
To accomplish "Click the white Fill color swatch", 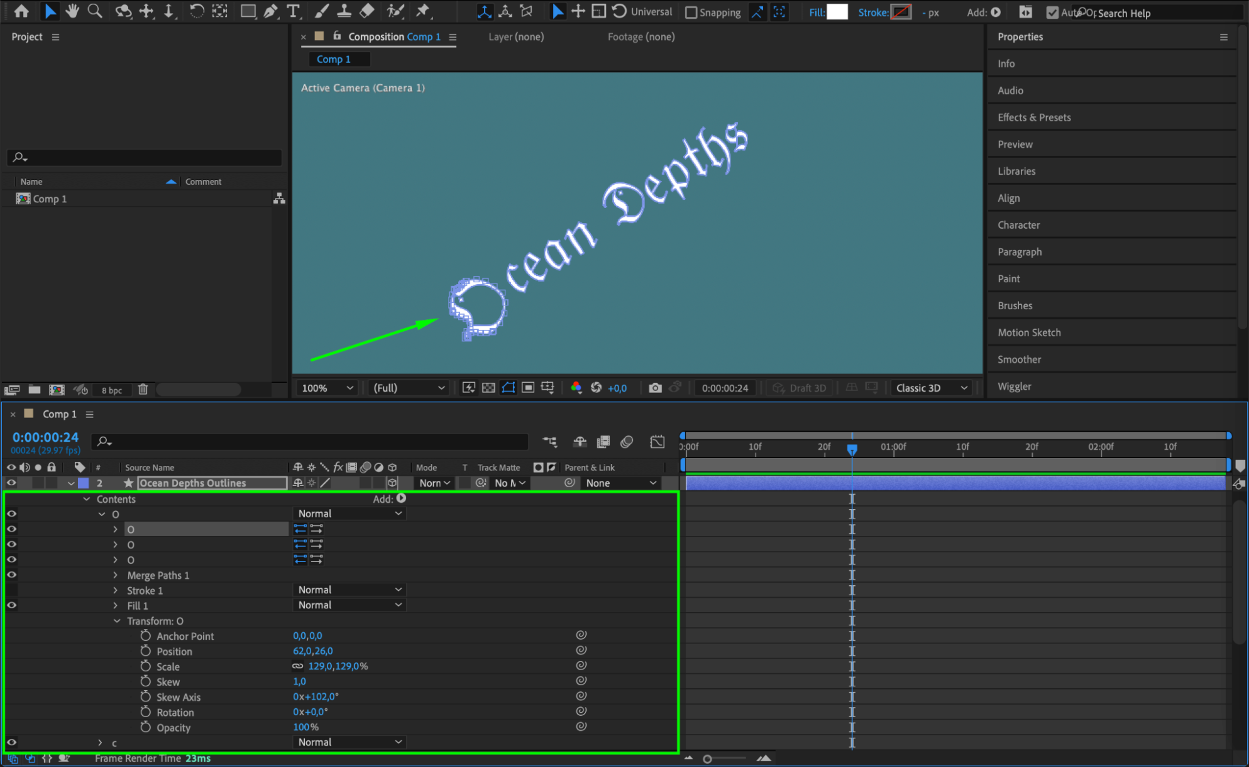I will tap(837, 12).
